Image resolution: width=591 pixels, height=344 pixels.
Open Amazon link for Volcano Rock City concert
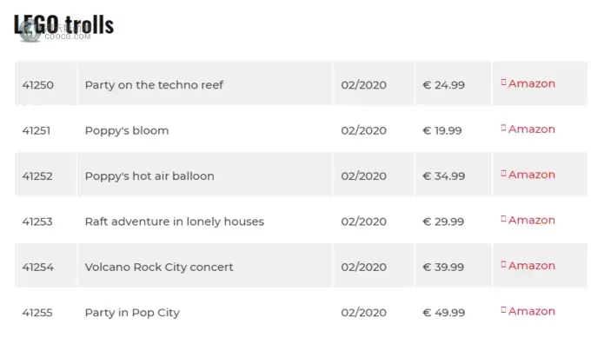[531, 266]
